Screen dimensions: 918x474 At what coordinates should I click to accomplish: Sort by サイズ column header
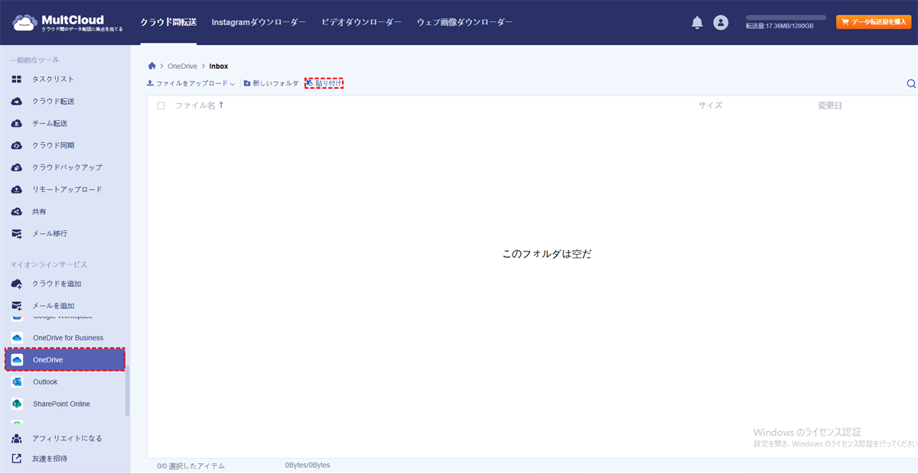pos(710,106)
